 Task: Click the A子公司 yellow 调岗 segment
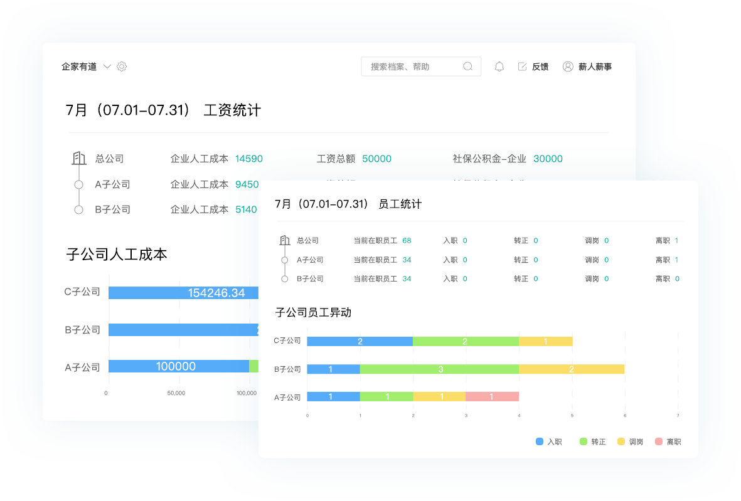439,397
